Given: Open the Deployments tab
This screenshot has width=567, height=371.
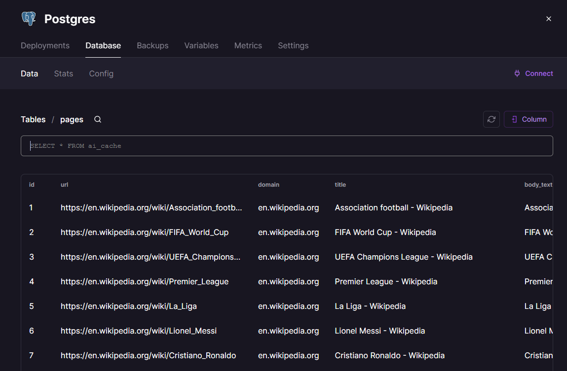Looking at the screenshot, I should pyautogui.click(x=45, y=45).
